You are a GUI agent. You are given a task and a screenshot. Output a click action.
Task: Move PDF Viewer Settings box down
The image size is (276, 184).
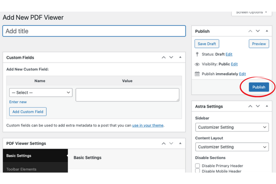click(x=171, y=144)
